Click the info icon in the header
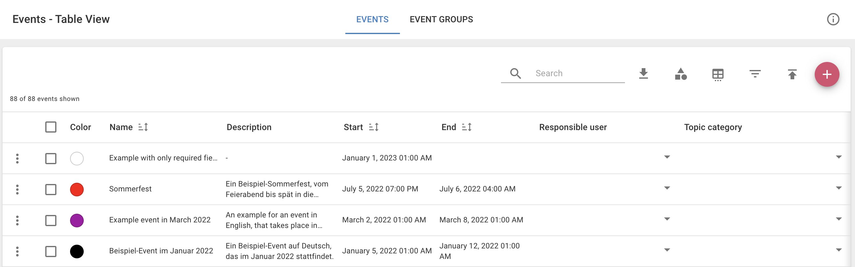This screenshot has width=855, height=267. (x=833, y=19)
